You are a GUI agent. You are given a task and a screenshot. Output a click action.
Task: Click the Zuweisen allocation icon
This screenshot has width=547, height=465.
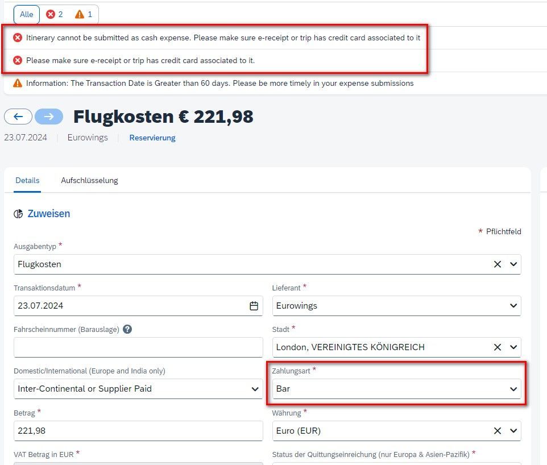click(x=18, y=214)
